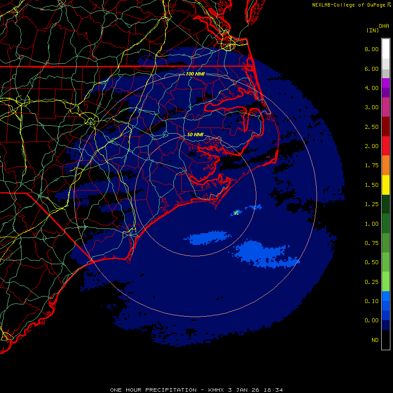Click the 1.50 legend value
Screen dimensions: 393x393
pyautogui.click(x=372, y=185)
